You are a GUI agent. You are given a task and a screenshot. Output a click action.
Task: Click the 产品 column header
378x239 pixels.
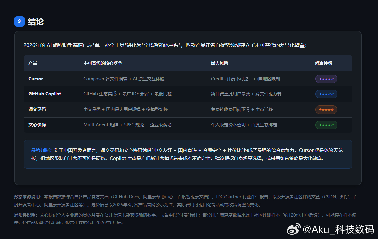(x=33, y=63)
